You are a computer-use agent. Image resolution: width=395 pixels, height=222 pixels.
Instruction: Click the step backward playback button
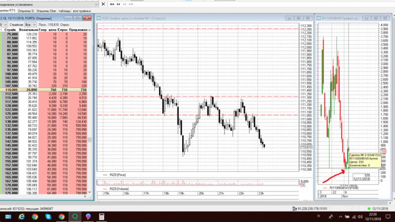pos(118,4)
